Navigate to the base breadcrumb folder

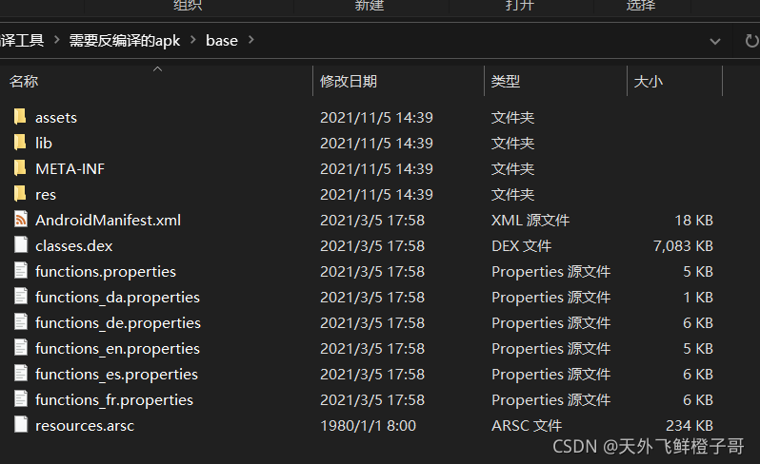point(222,41)
